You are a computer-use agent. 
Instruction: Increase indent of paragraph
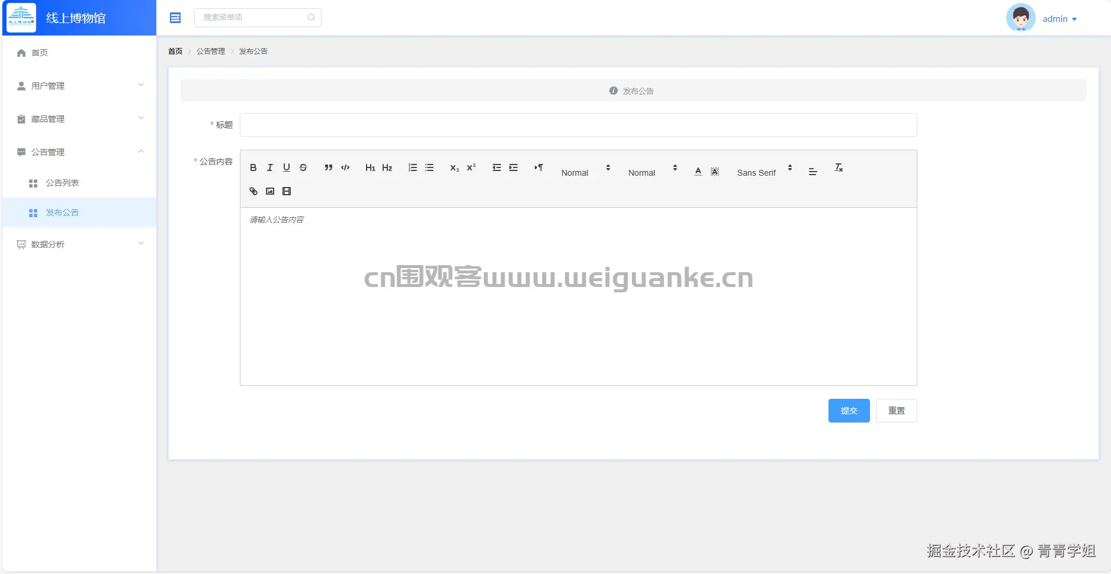pos(513,167)
